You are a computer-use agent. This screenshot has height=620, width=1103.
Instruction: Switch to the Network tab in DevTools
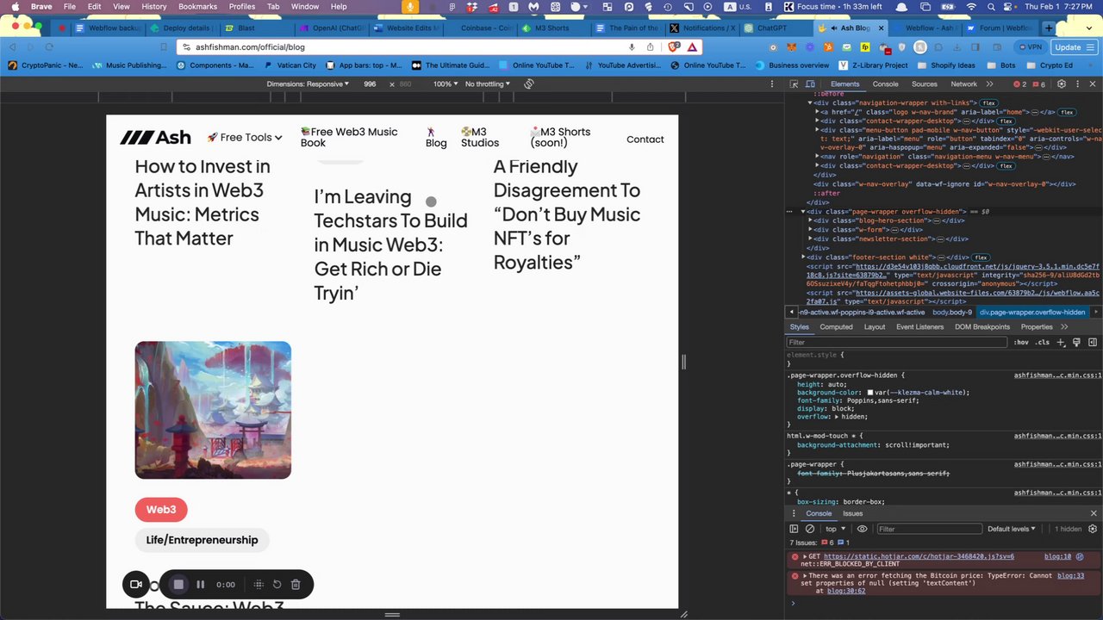coord(963,84)
